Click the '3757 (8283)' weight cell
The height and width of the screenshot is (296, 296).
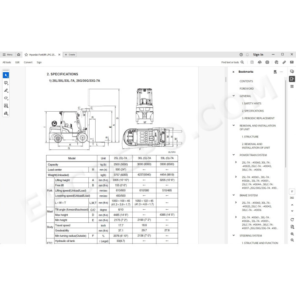pos(121,175)
